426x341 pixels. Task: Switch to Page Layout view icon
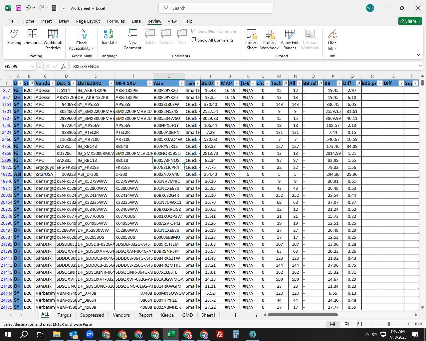coord(346,324)
